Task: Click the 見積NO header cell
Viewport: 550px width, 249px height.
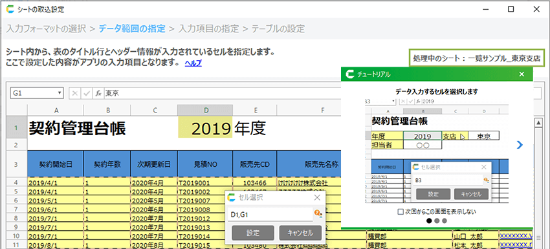Action: pyautogui.click(x=205, y=164)
